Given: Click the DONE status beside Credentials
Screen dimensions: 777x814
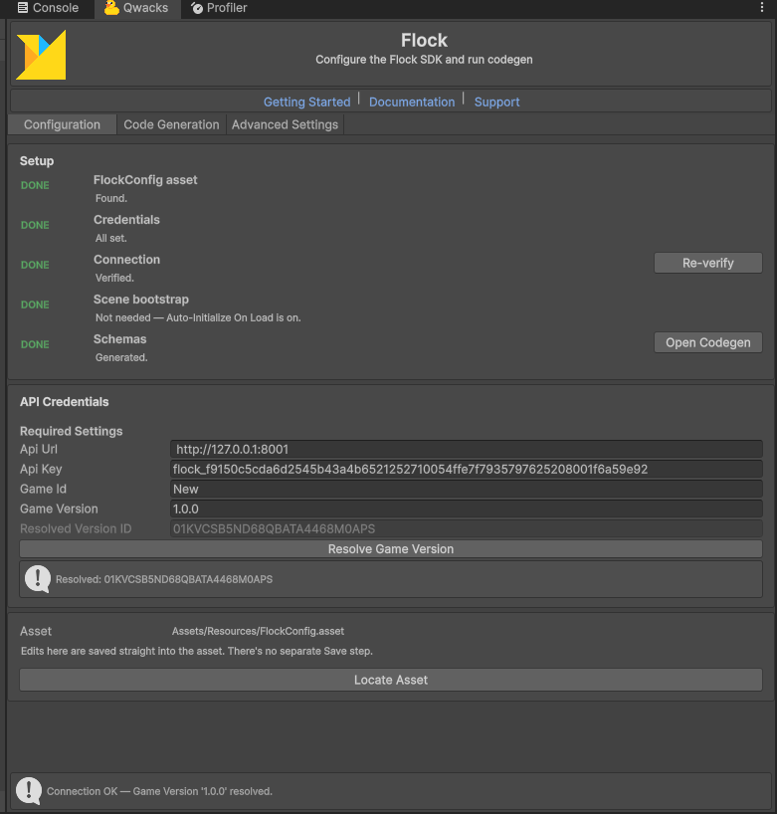Looking at the screenshot, I should pyautogui.click(x=35, y=225).
